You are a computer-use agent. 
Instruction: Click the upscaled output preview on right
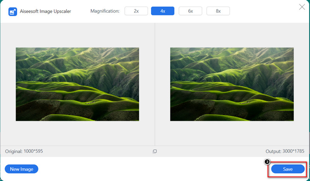[x=232, y=84]
